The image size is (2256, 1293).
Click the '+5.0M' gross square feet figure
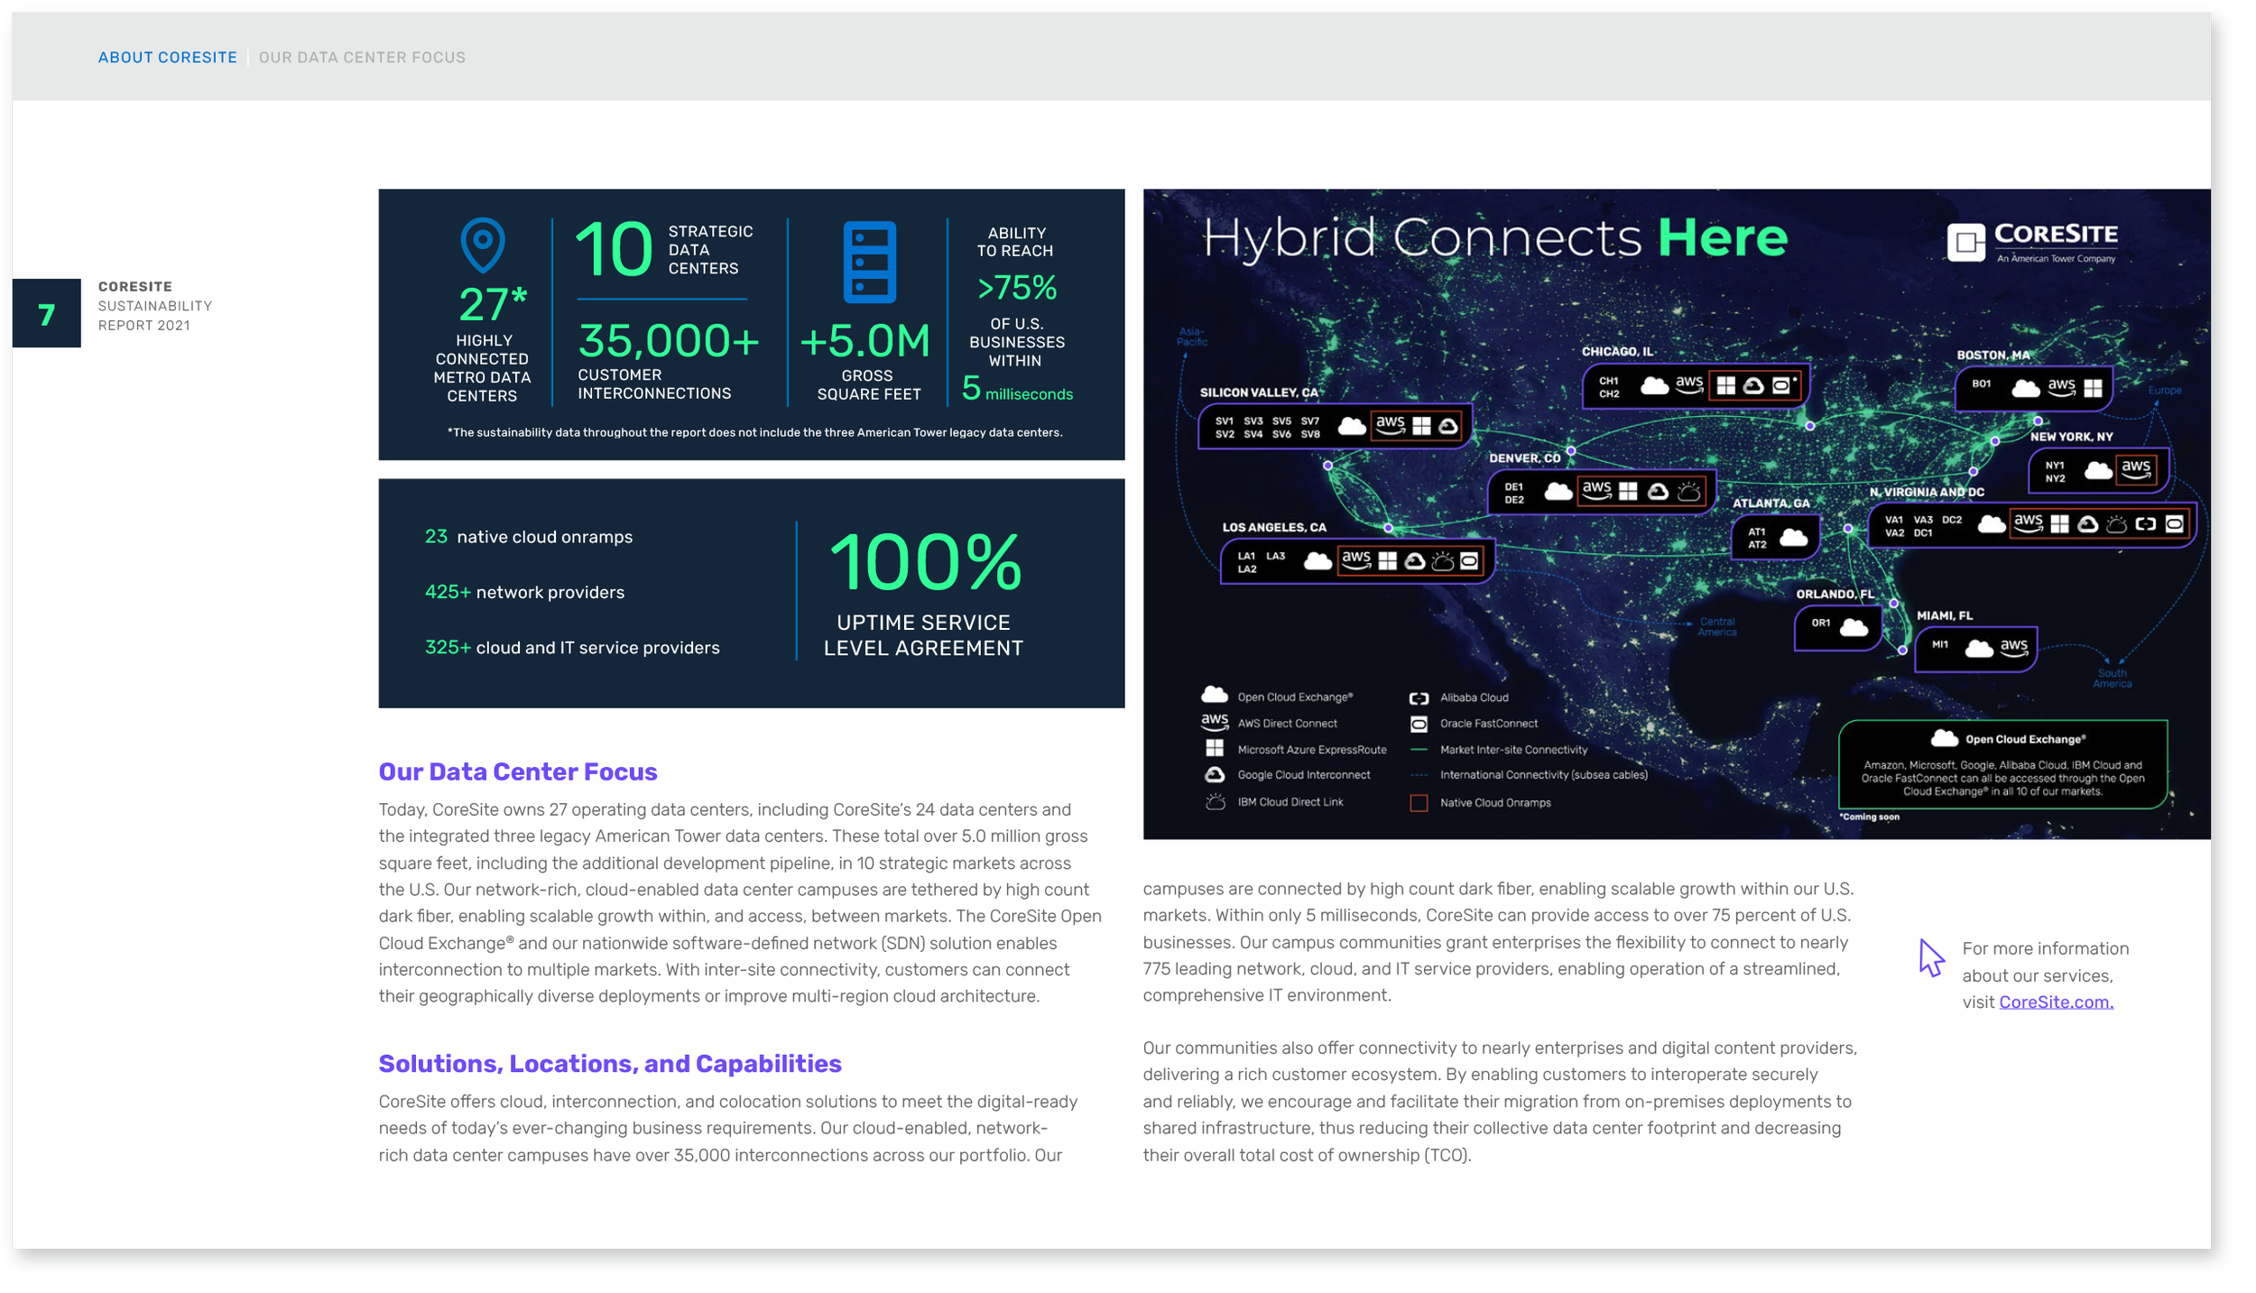tap(864, 341)
